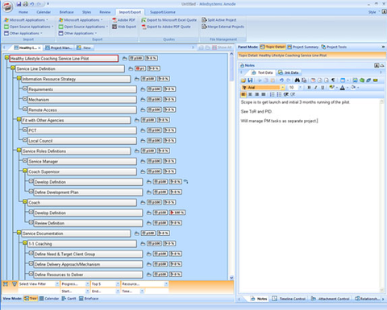Switch view mode to Gantt

pos(69,299)
